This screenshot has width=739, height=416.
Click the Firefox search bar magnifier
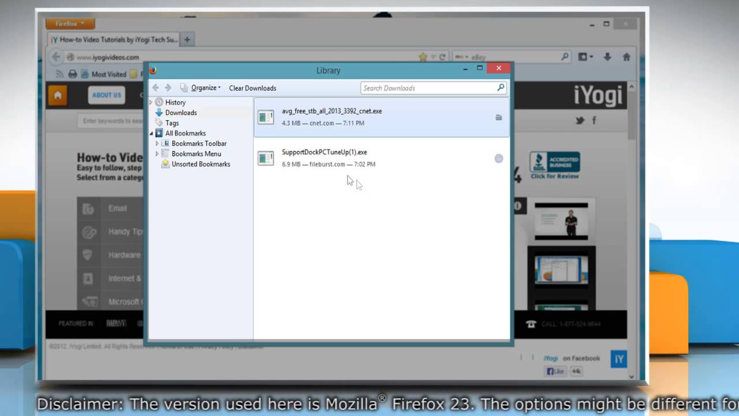tap(565, 57)
